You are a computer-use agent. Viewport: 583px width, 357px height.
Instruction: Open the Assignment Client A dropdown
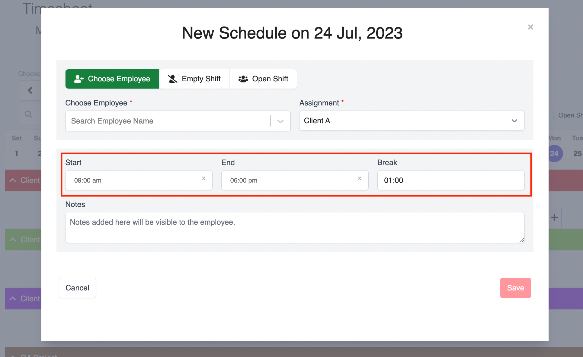[412, 121]
